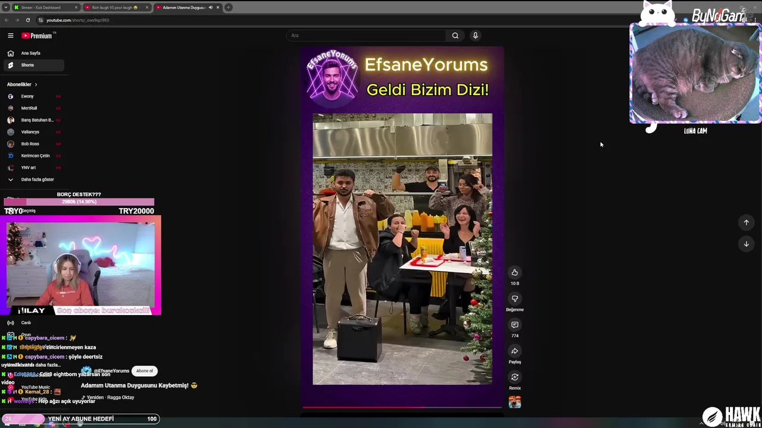Image resolution: width=762 pixels, height=428 pixels.
Task: Open the MertRull subscription channel
Action: (34, 108)
